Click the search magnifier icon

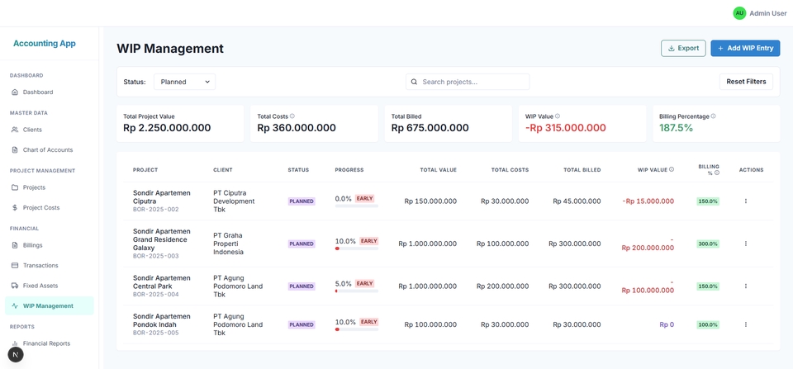point(414,82)
